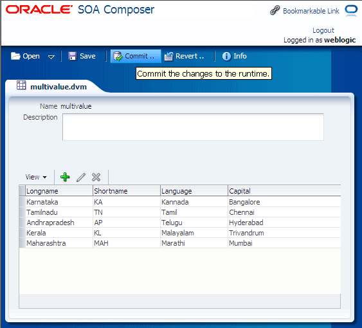Click the Revert icon
This screenshot has width=362, height=328.
click(168, 56)
